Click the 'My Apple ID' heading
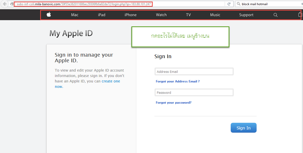Screen dimensions: 303x153 click(x=71, y=33)
